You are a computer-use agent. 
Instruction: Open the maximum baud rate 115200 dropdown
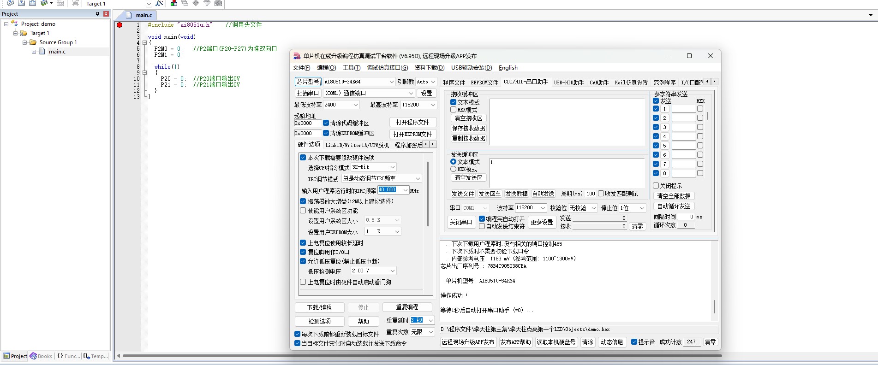click(x=433, y=105)
